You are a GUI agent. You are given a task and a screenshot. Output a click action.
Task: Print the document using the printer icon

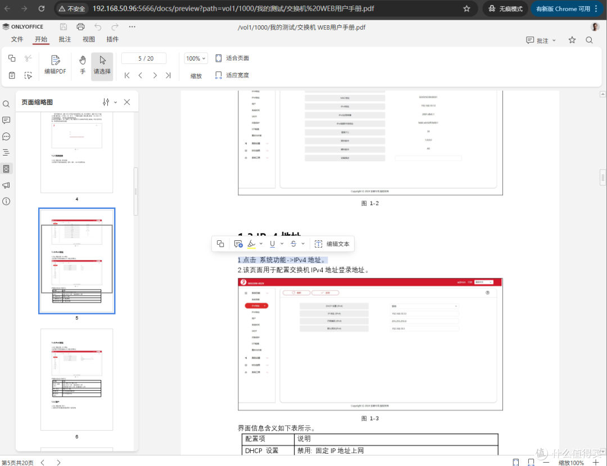pos(80,27)
